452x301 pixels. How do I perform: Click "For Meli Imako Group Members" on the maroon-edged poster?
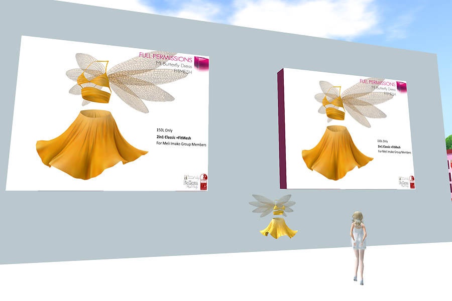pyautogui.click(x=395, y=152)
